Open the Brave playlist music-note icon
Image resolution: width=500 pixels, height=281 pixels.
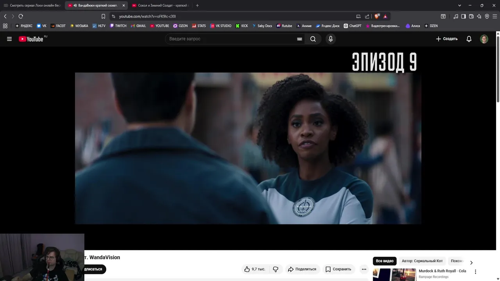coord(455,16)
